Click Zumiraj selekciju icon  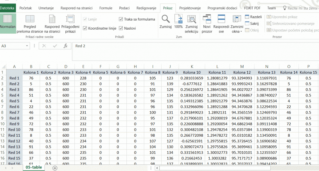click(x=192, y=19)
